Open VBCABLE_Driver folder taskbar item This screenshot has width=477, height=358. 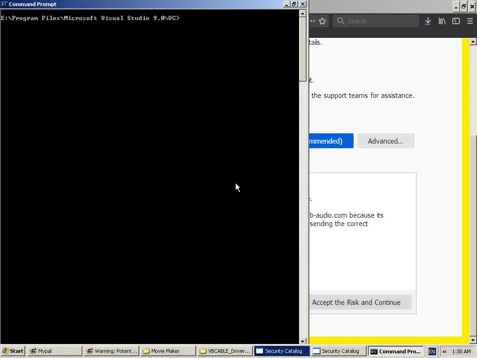tap(225, 351)
